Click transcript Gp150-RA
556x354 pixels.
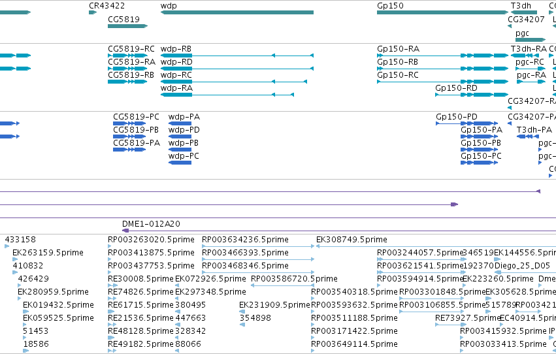click(x=442, y=56)
